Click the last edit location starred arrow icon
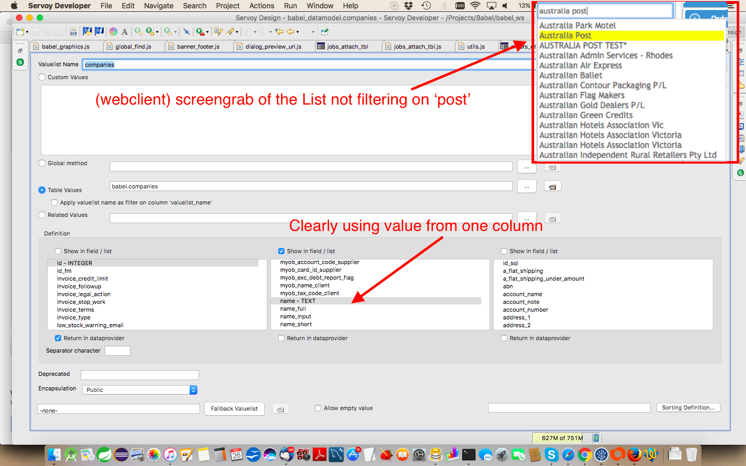 coord(279,32)
